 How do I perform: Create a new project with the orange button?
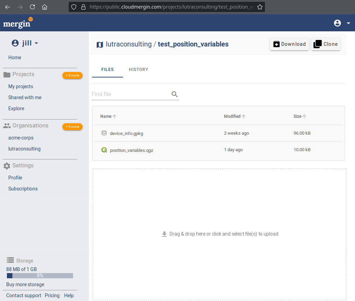(72, 75)
